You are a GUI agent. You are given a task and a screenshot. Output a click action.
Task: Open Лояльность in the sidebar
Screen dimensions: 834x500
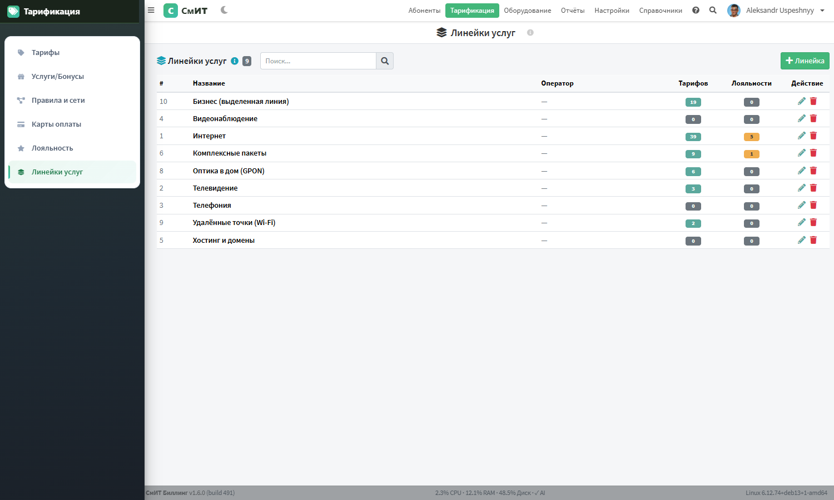72,148
